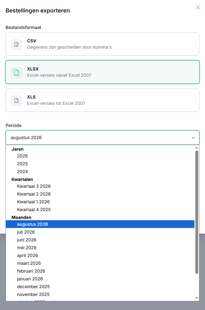Image resolution: width=205 pixels, height=310 pixels.
Task: Click the Jaren group heading
Action: point(17,149)
